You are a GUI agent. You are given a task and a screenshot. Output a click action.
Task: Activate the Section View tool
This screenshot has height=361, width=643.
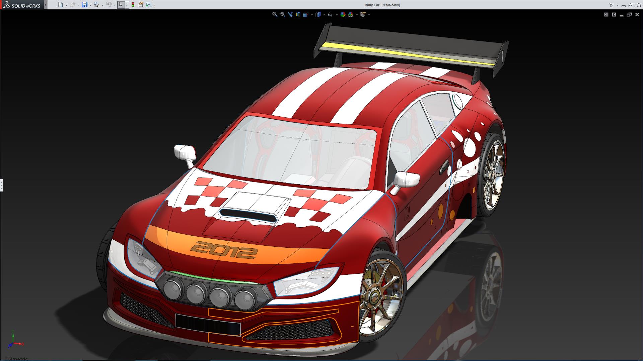tap(298, 14)
